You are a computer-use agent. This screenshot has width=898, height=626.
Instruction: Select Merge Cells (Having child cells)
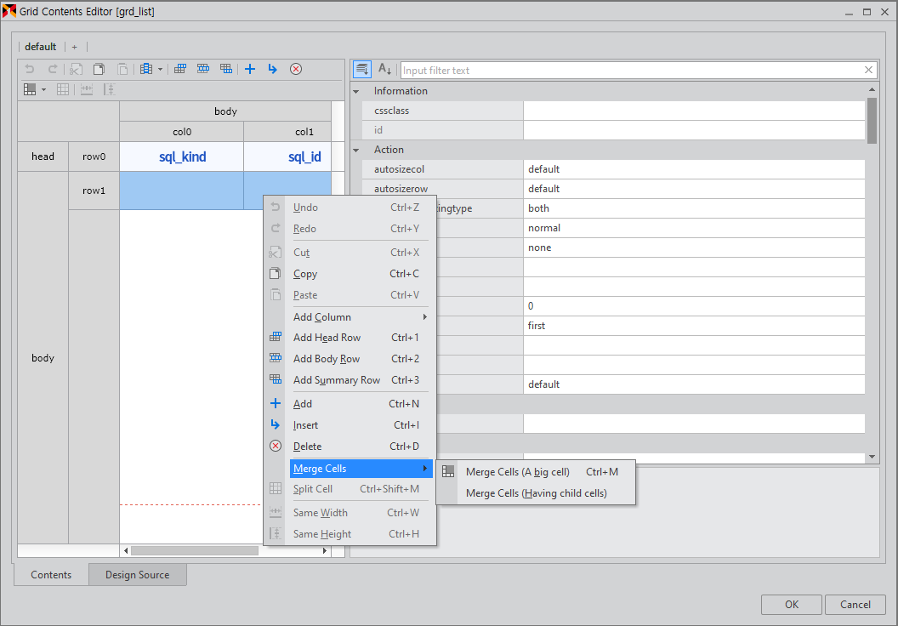coord(536,493)
